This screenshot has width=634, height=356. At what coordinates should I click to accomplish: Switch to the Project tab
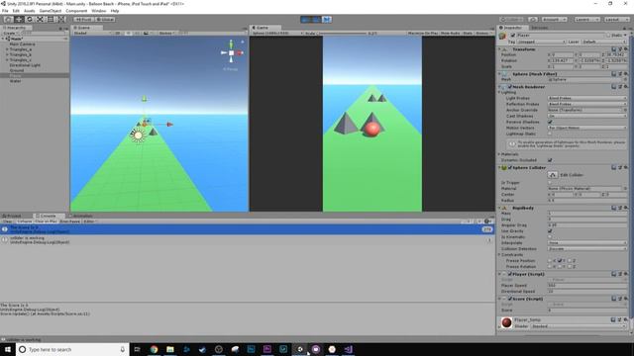[x=12, y=216]
